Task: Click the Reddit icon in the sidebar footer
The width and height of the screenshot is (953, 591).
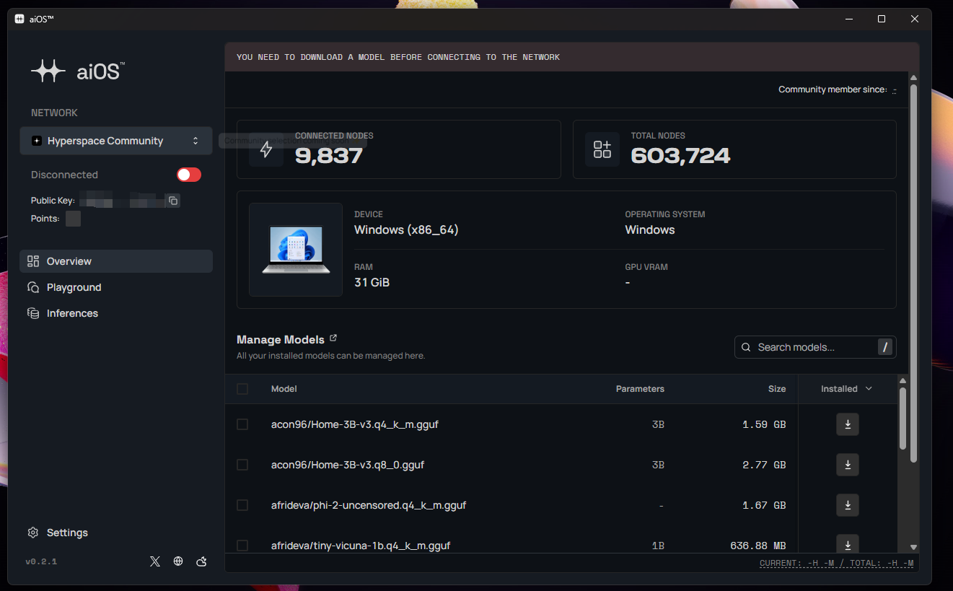Action: (x=202, y=561)
